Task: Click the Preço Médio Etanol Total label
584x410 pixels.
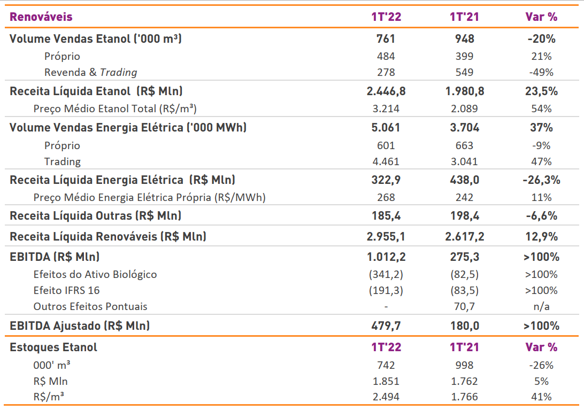Action: (x=114, y=109)
